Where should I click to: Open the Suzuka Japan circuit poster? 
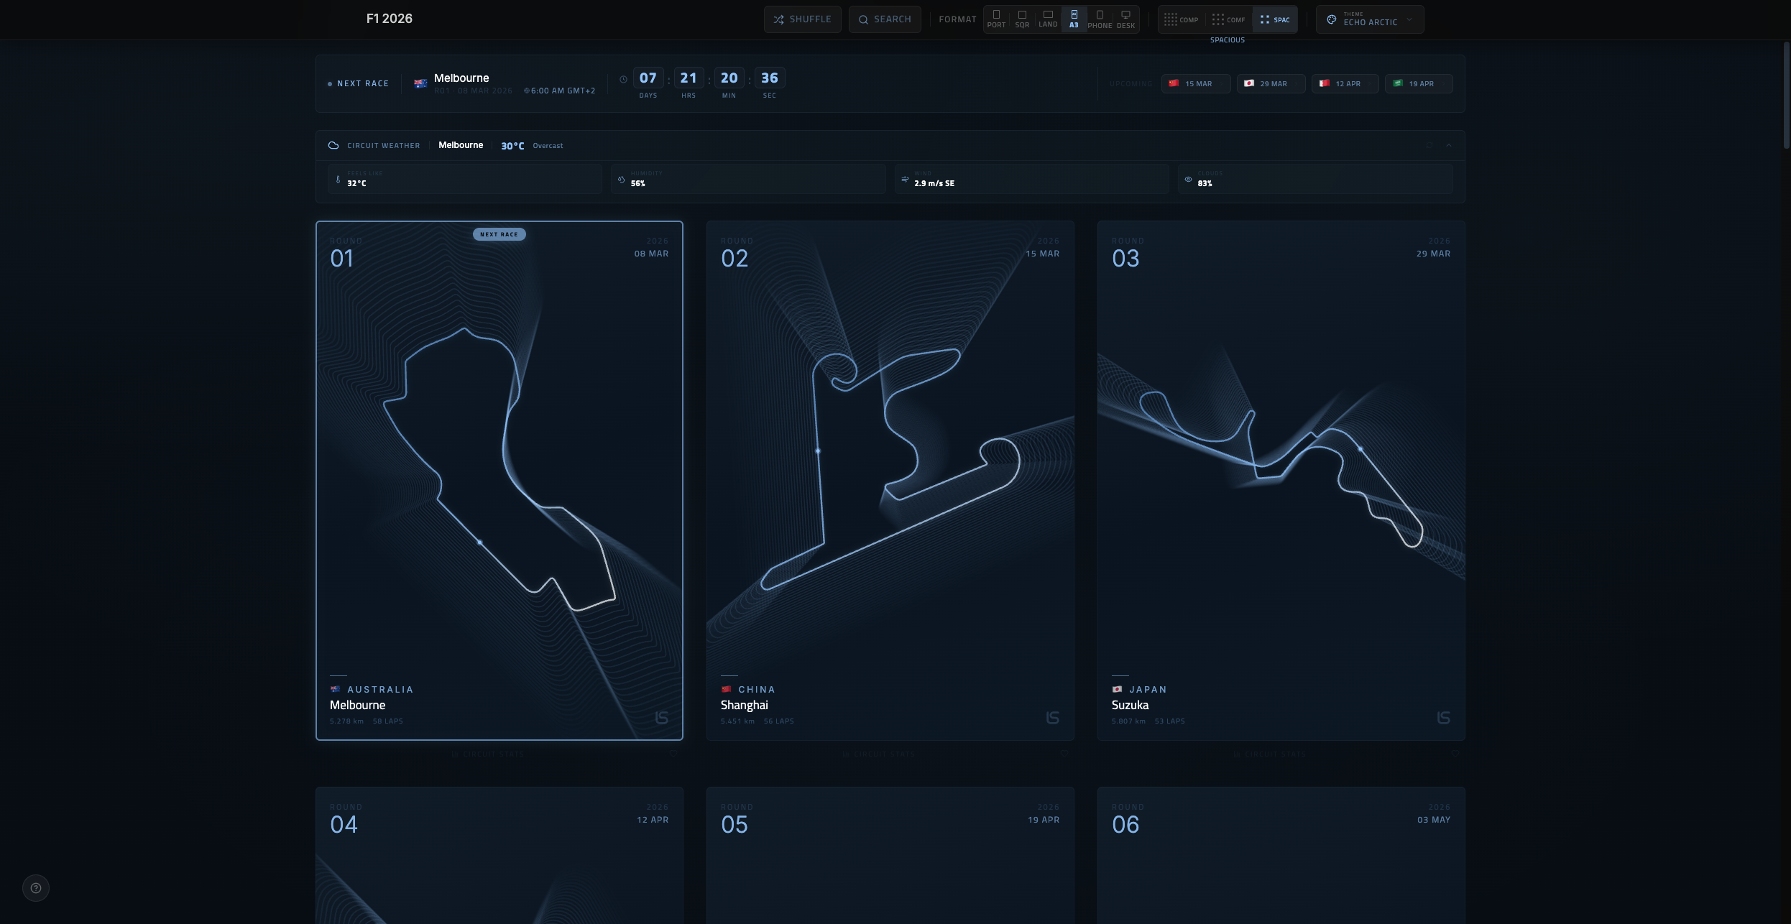point(1281,480)
